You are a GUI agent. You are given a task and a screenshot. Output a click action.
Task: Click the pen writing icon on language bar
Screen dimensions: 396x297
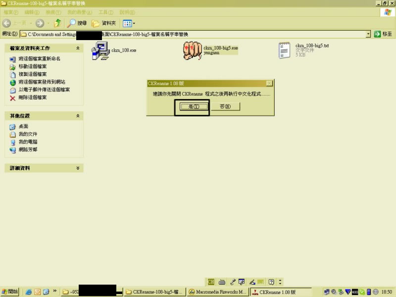point(252,282)
